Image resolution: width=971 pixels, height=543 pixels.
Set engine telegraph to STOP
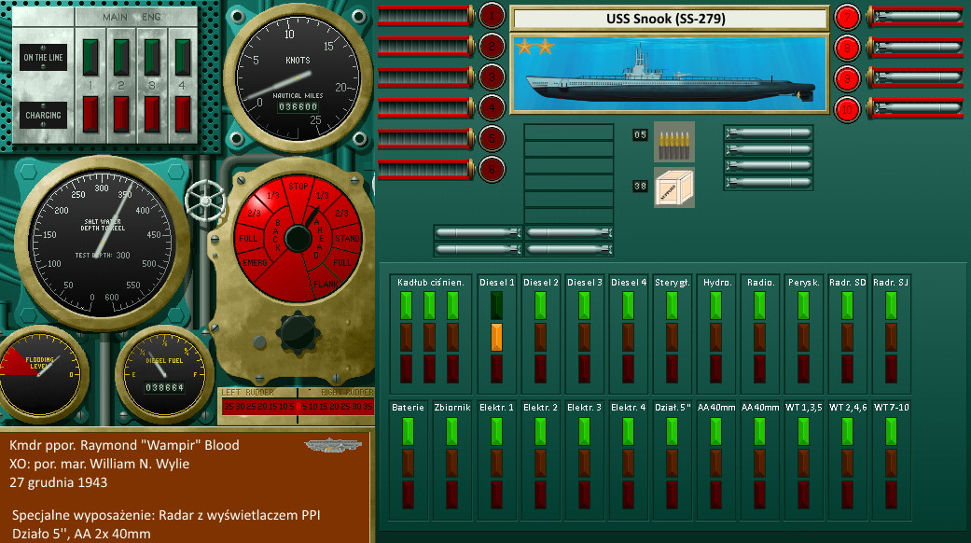click(298, 186)
